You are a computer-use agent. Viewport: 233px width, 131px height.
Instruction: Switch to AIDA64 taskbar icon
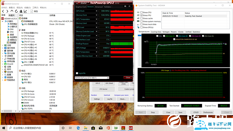(x=131, y=128)
